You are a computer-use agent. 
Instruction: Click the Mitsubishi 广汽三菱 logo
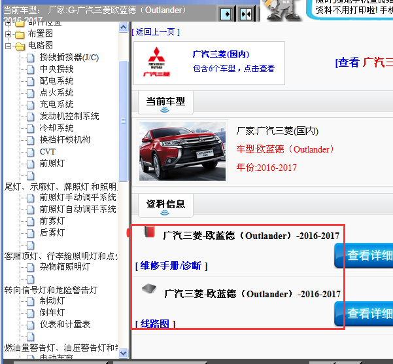(x=157, y=62)
